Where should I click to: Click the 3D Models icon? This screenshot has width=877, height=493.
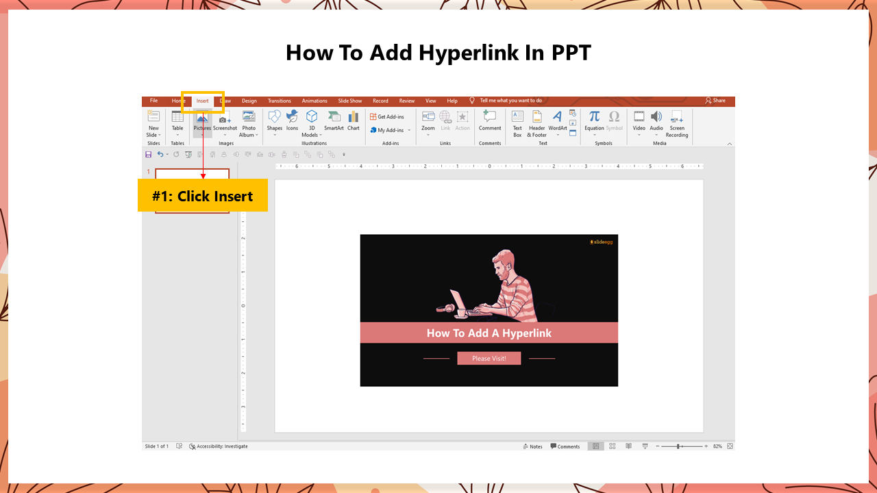tap(312, 116)
